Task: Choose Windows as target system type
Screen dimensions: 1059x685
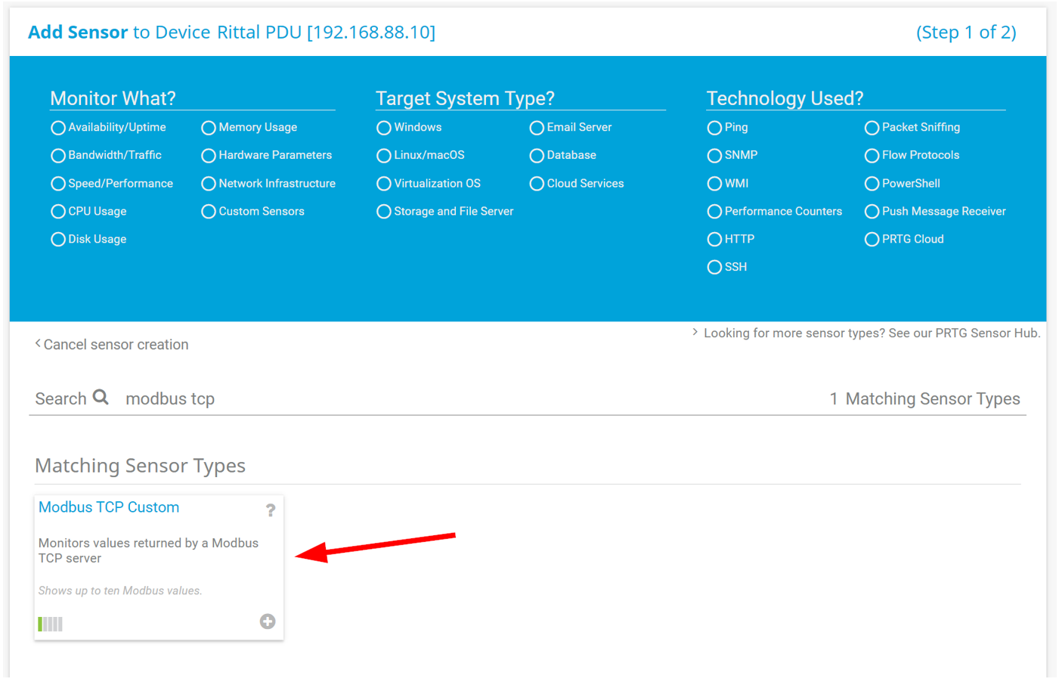Action: pos(384,128)
